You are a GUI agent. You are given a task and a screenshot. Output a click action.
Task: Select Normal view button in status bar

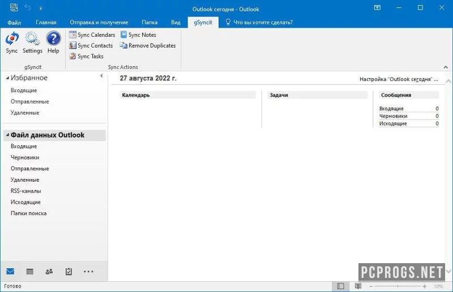[x=341, y=286]
